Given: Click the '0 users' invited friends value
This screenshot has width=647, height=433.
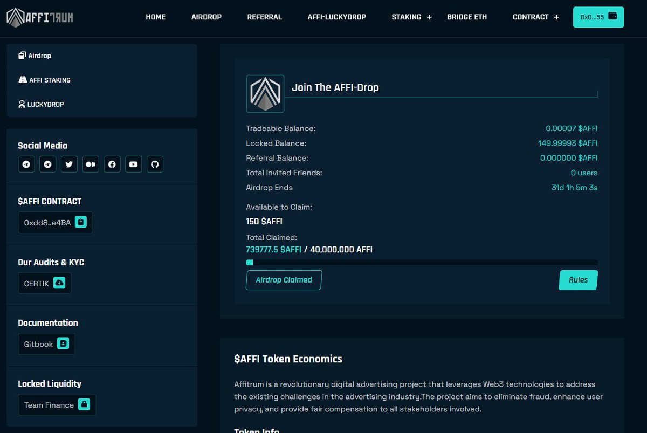Looking at the screenshot, I should pyautogui.click(x=584, y=173).
